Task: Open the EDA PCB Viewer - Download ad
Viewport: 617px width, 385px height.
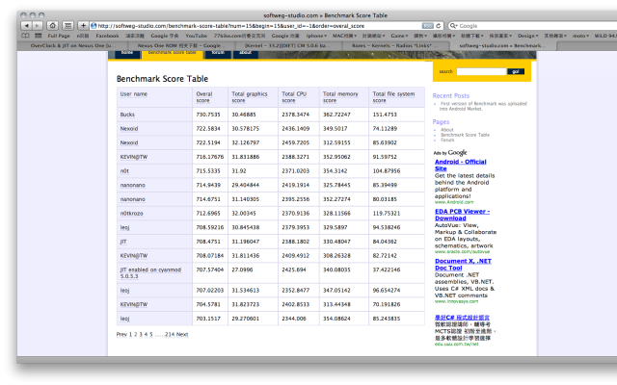Action: [x=463, y=215]
